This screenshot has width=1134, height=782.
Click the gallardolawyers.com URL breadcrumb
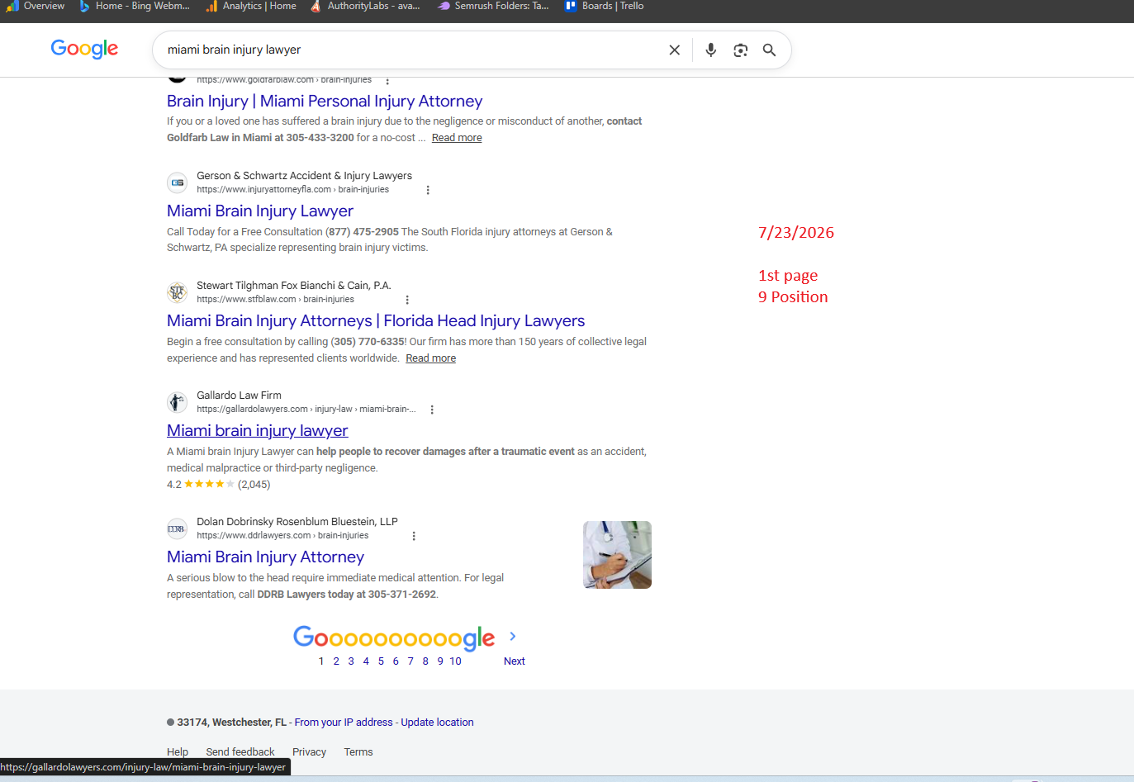click(x=306, y=410)
